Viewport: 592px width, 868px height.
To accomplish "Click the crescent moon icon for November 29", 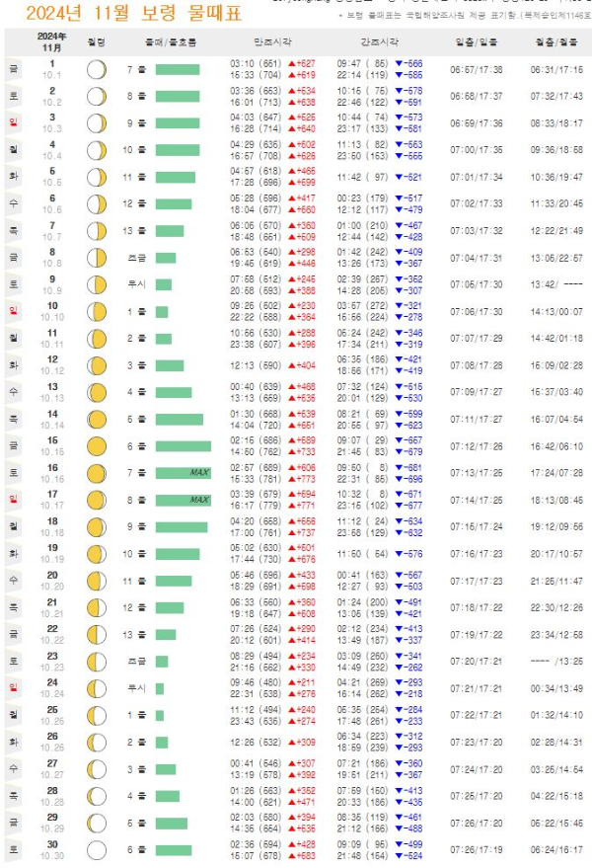I will point(97,824).
